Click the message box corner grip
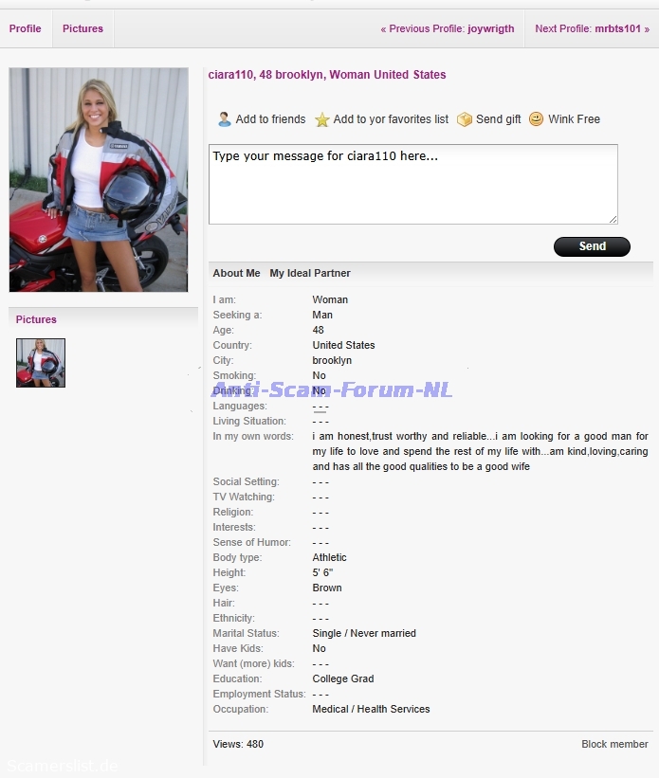 613,219
